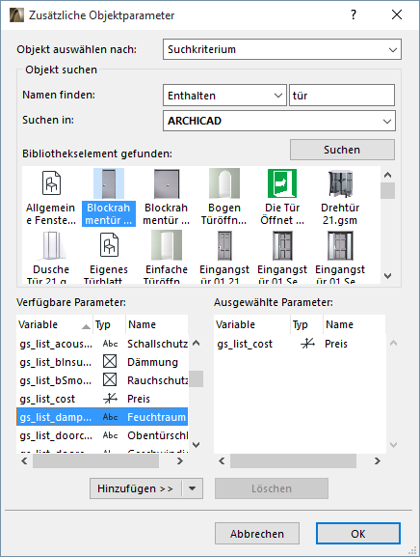
Task: Select the Dusche Tür 21 element
Action: [51, 257]
